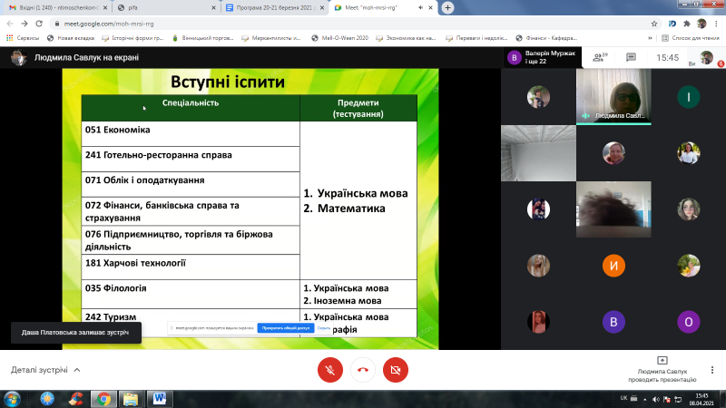Click the 'Скрыть' link in the sharing bar

coord(324,328)
